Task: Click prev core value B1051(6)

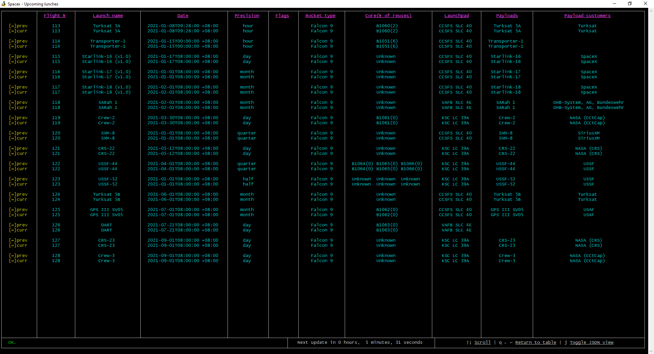Action: point(387,41)
